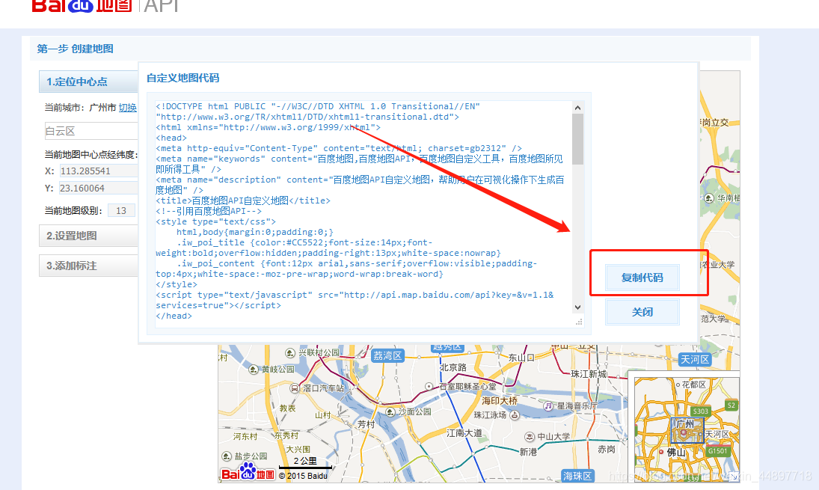Click the <title> line in code box

(x=243, y=200)
